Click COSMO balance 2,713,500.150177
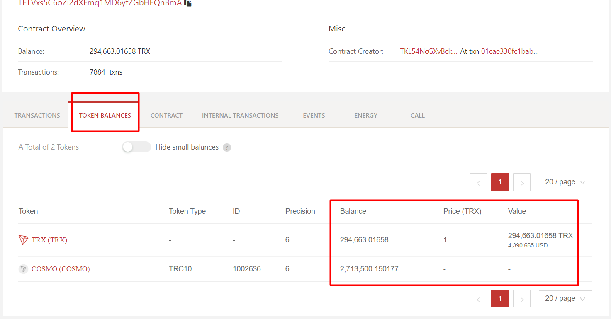Screen dimensions: 611x319 (x=369, y=269)
